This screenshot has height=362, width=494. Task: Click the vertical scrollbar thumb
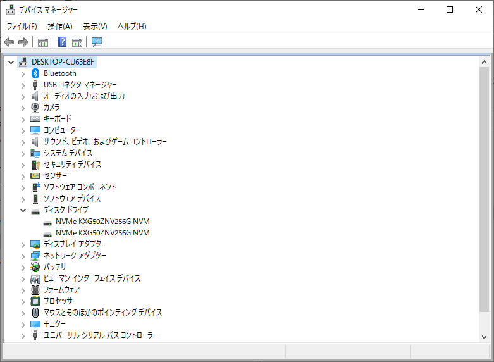[485, 189]
